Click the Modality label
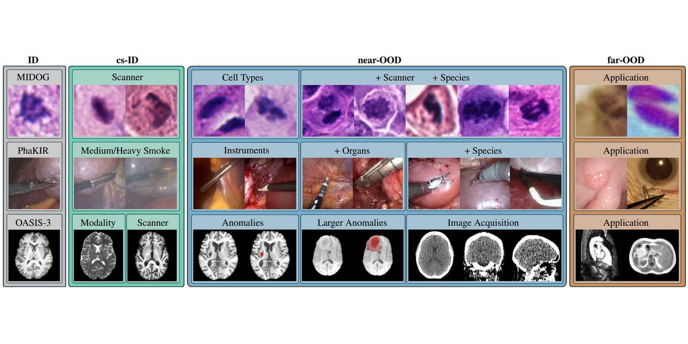Screen dimensions: 688x344 click(x=98, y=223)
